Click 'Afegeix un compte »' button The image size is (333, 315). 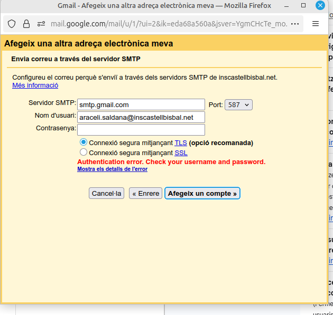(202, 194)
